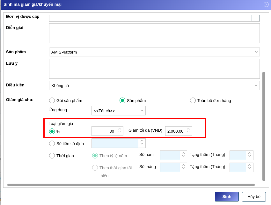
Task: Choose Số tiền cố định discount type
Action: click(52, 143)
